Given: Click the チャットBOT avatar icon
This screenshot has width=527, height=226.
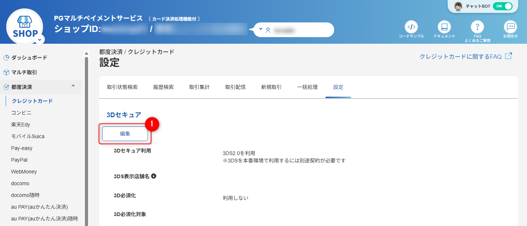Looking at the screenshot, I should point(458,7).
